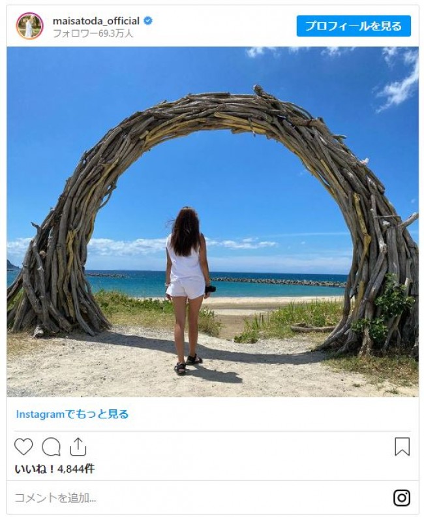
Task: Open the いいね！4,844件 likes count
Action: click(x=55, y=469)
